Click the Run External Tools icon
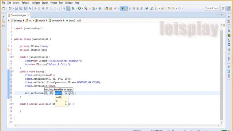The width and height of the screenshot is (233, 131). point(86,8)
